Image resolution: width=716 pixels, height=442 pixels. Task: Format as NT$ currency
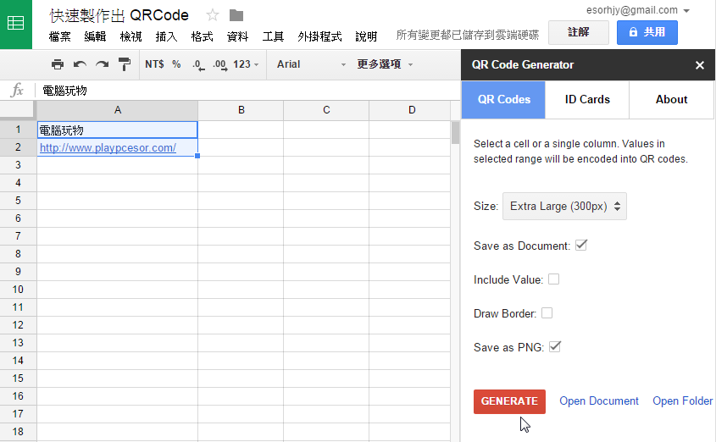[154, 64]
